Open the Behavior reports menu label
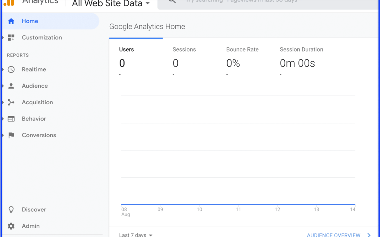This screenshot has width=380, height=237. pos(34,119)
